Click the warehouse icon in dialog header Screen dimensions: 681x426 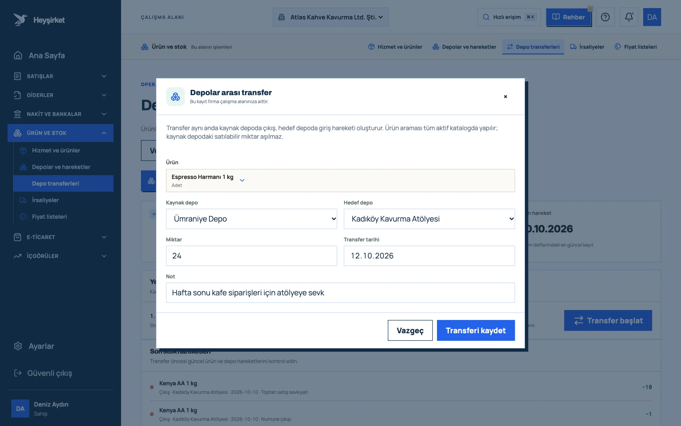[x=175, y=97]
